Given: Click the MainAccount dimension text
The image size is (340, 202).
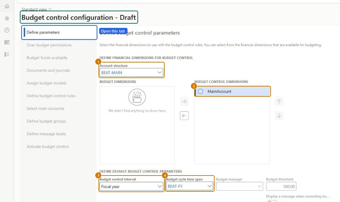Looking at the screenshot, I should pos(220,91).
